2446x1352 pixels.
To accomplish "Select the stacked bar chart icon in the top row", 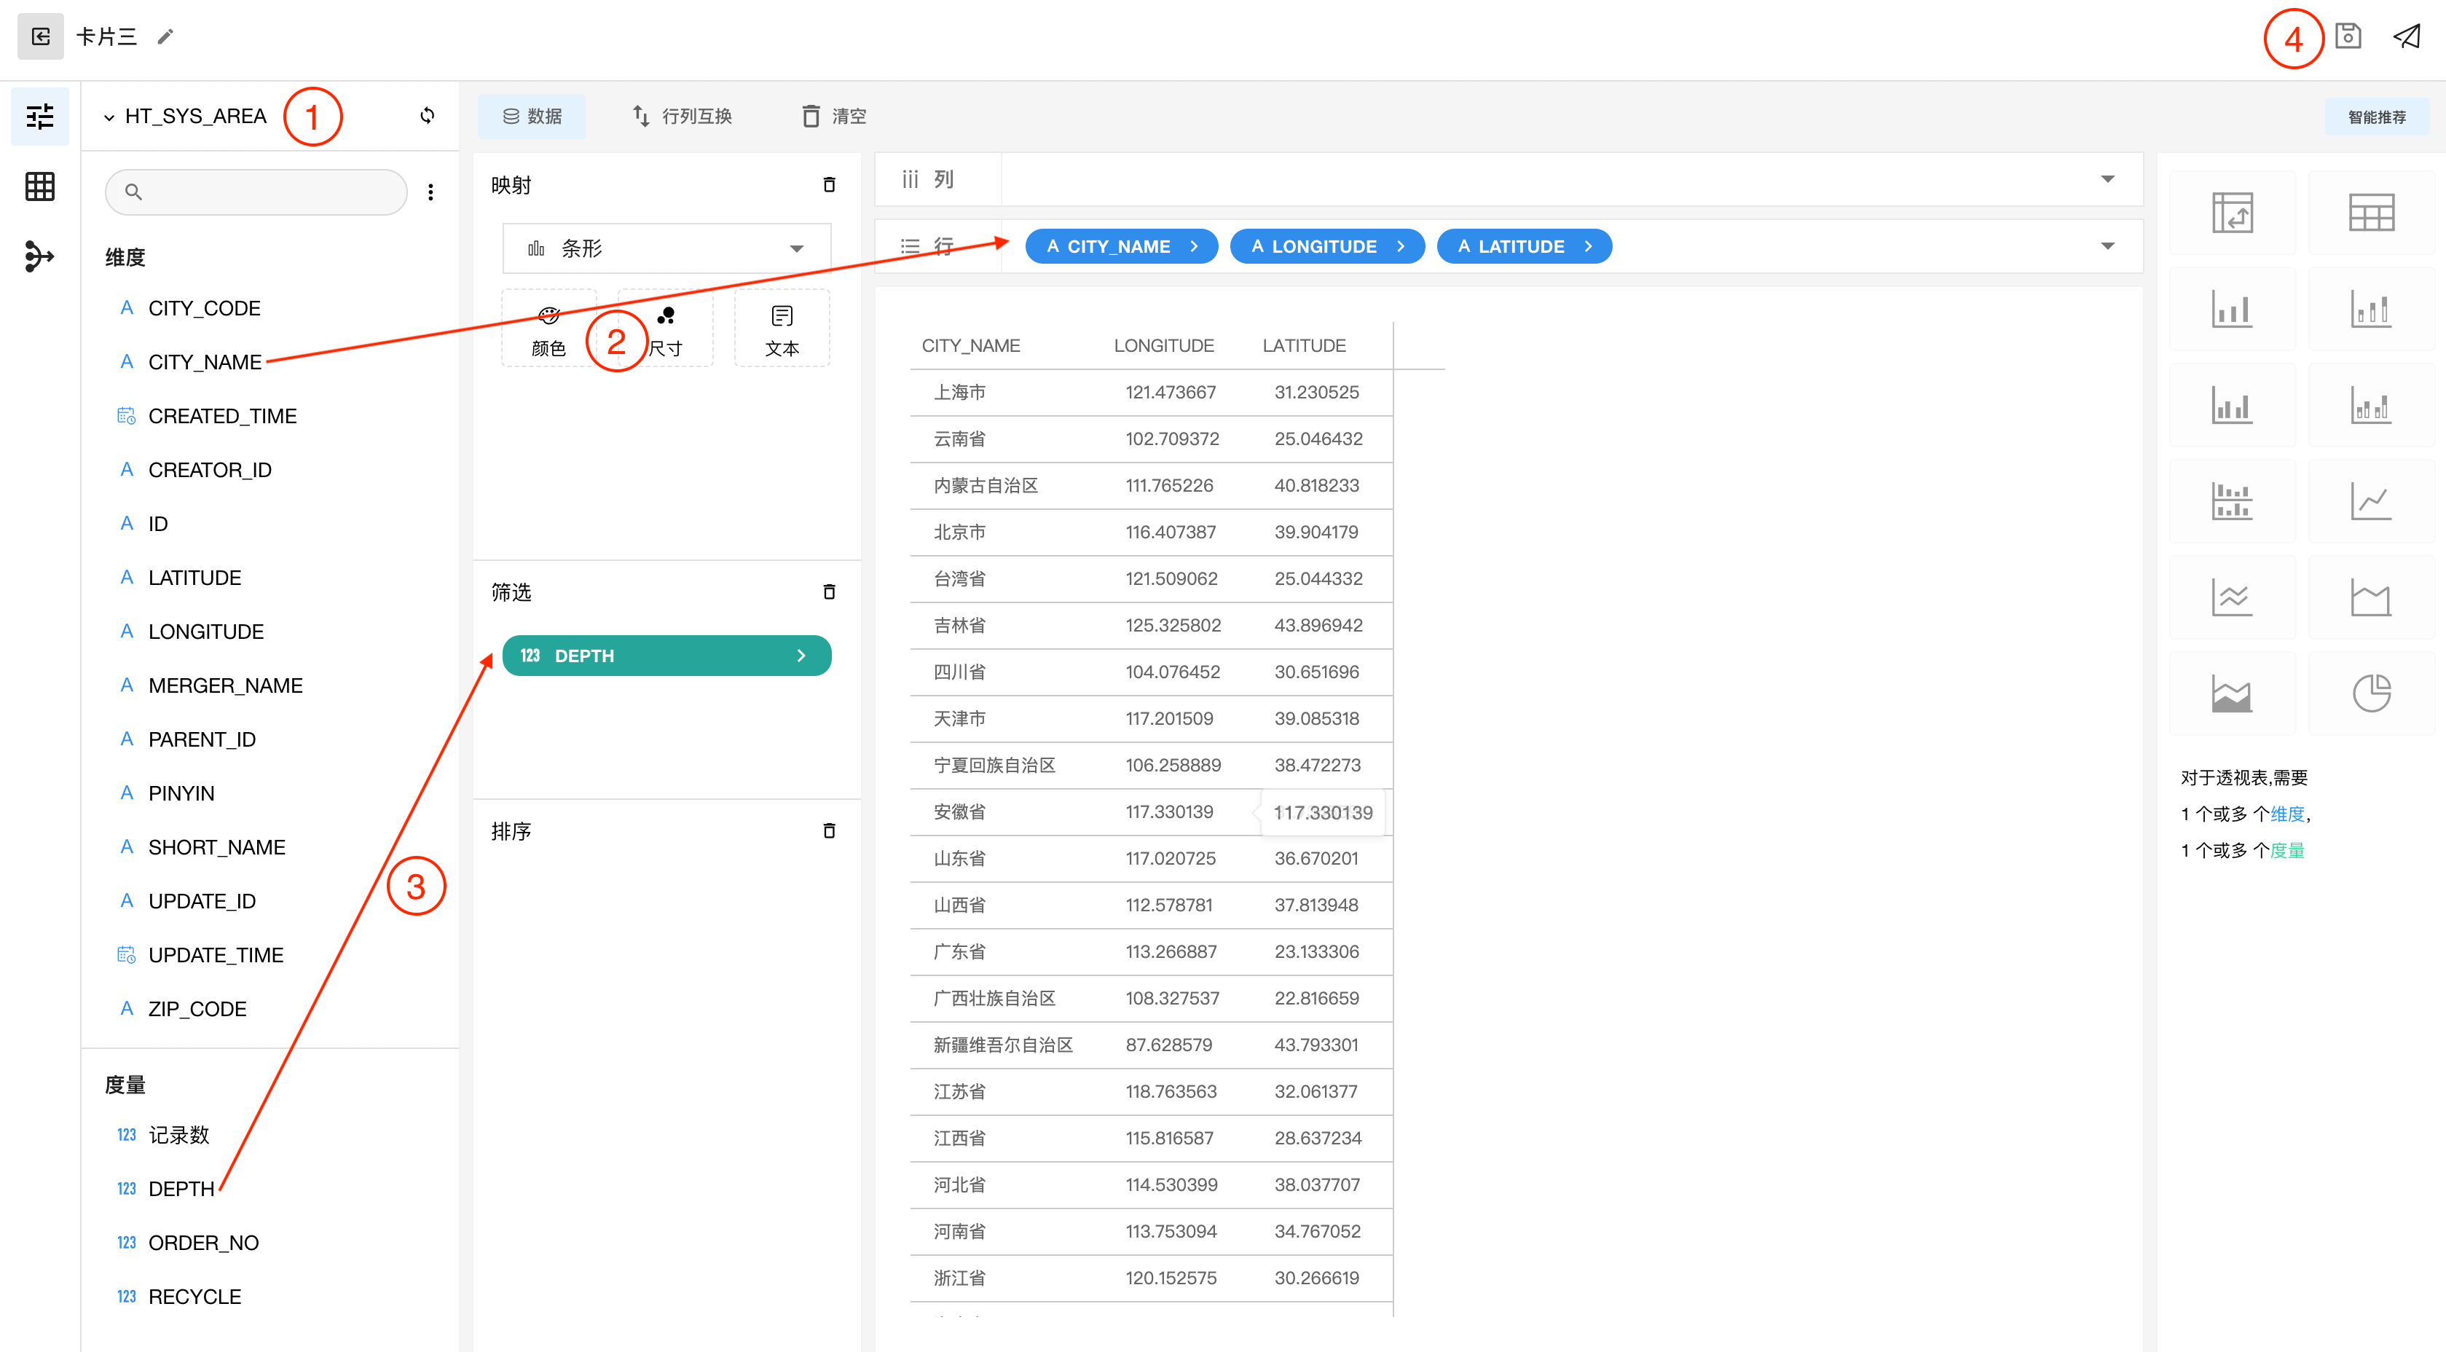I will click(x=2371, y=310).
